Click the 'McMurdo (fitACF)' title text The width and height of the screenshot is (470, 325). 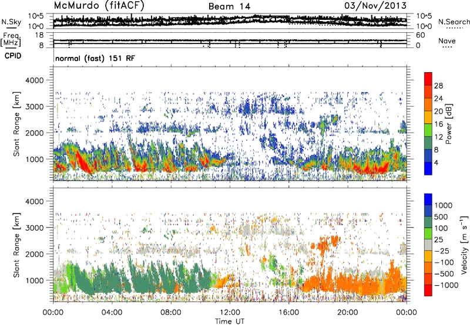[x=99, y=6]
